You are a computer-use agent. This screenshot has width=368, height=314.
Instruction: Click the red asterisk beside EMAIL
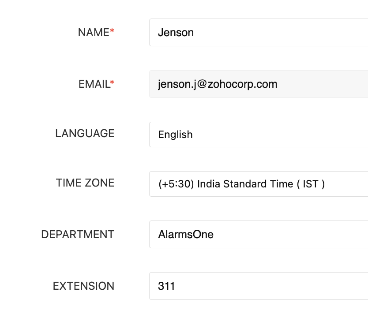pyautogui.click(x=112, y=82)
